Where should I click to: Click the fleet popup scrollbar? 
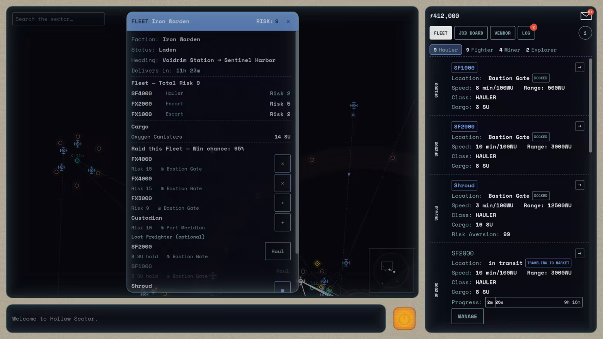coord(297,142)
